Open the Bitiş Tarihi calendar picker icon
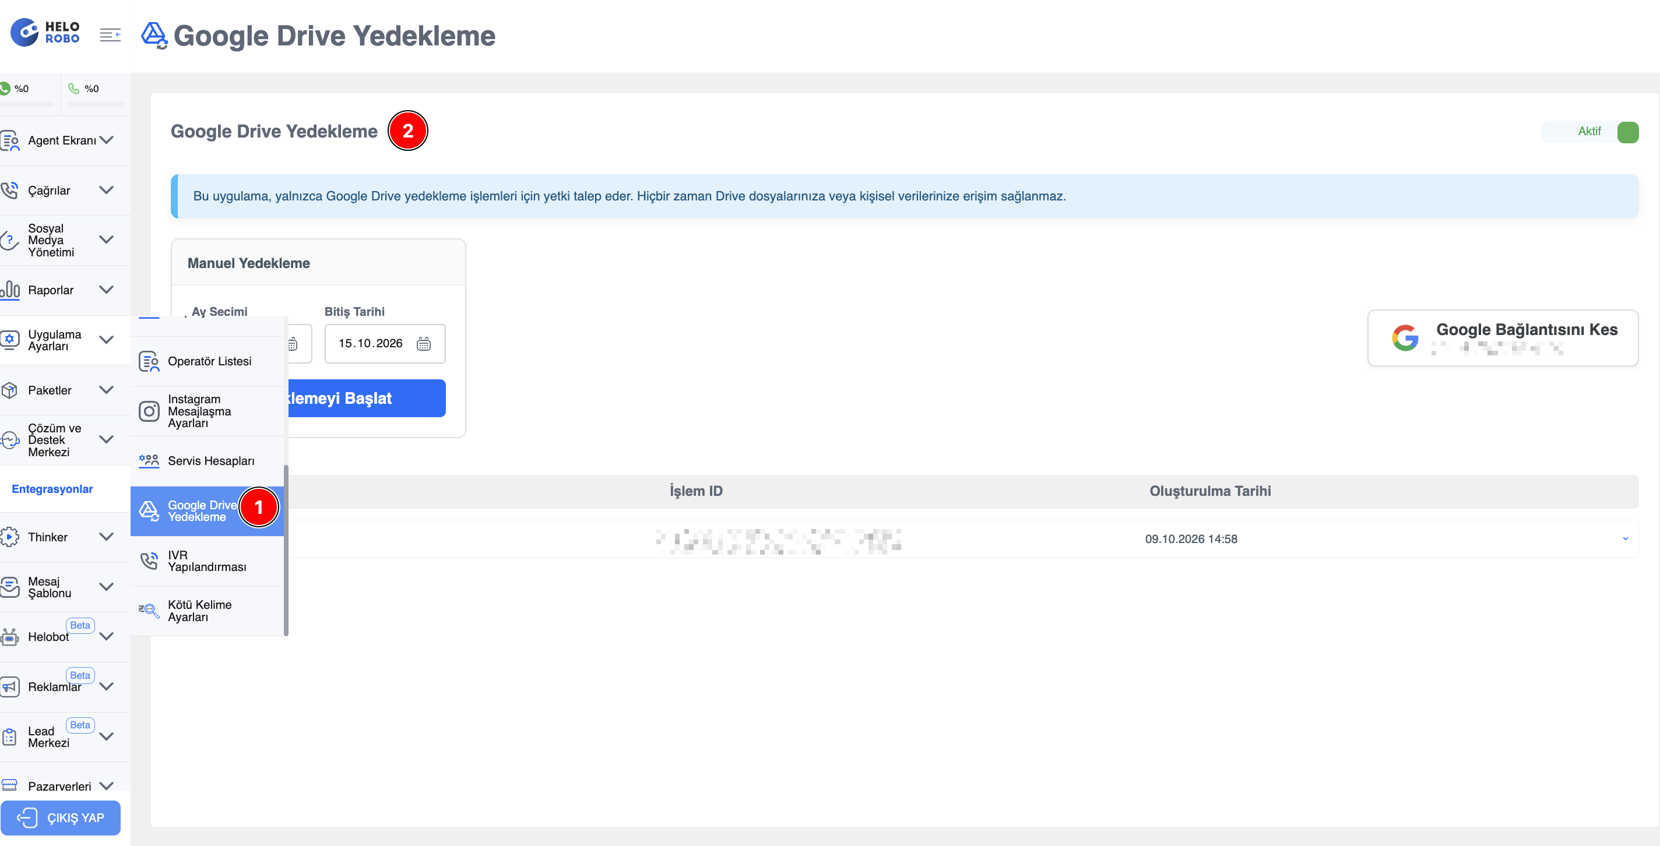Screen dimensions: 1660x846 click(423, 343)
